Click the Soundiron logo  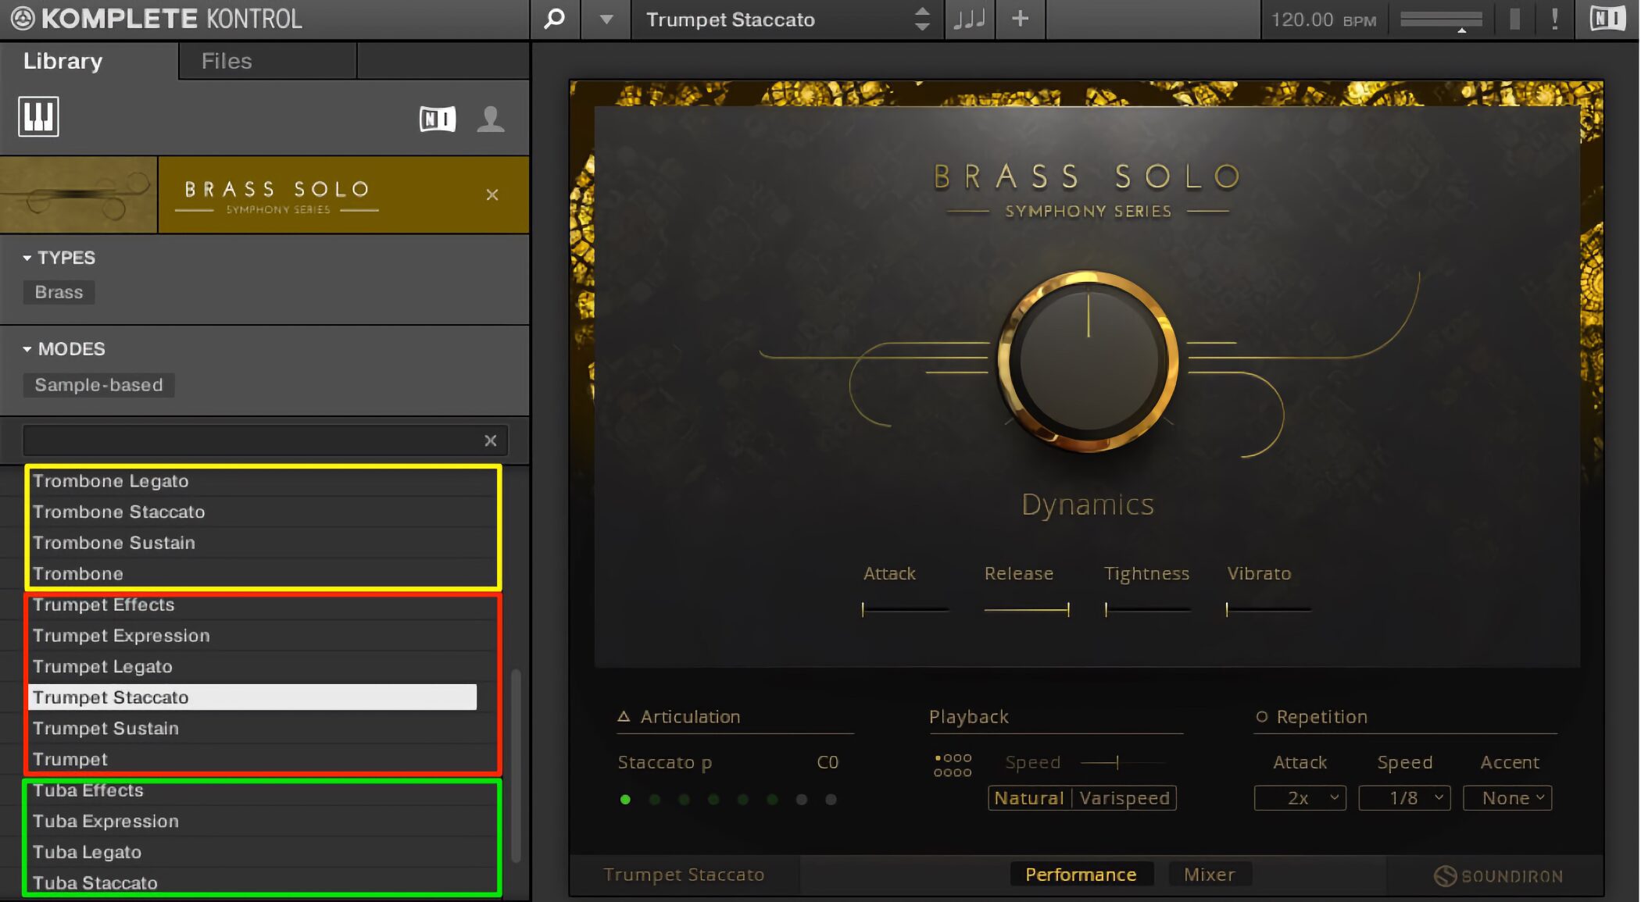1499,876
